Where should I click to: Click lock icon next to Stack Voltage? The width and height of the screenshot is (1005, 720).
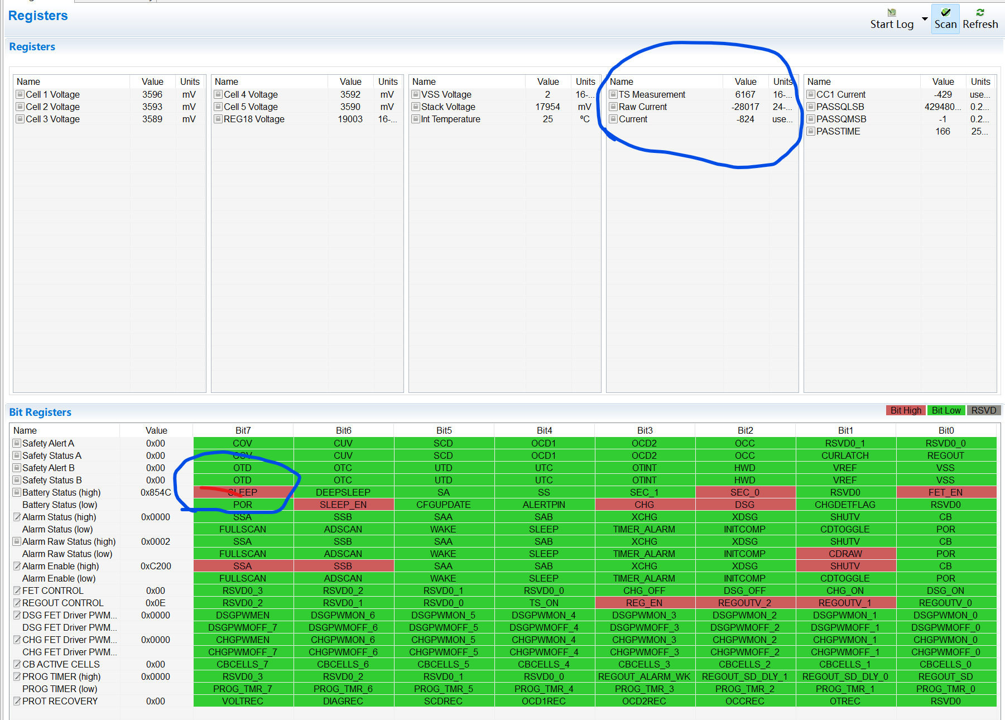click(x=416, y=107)
